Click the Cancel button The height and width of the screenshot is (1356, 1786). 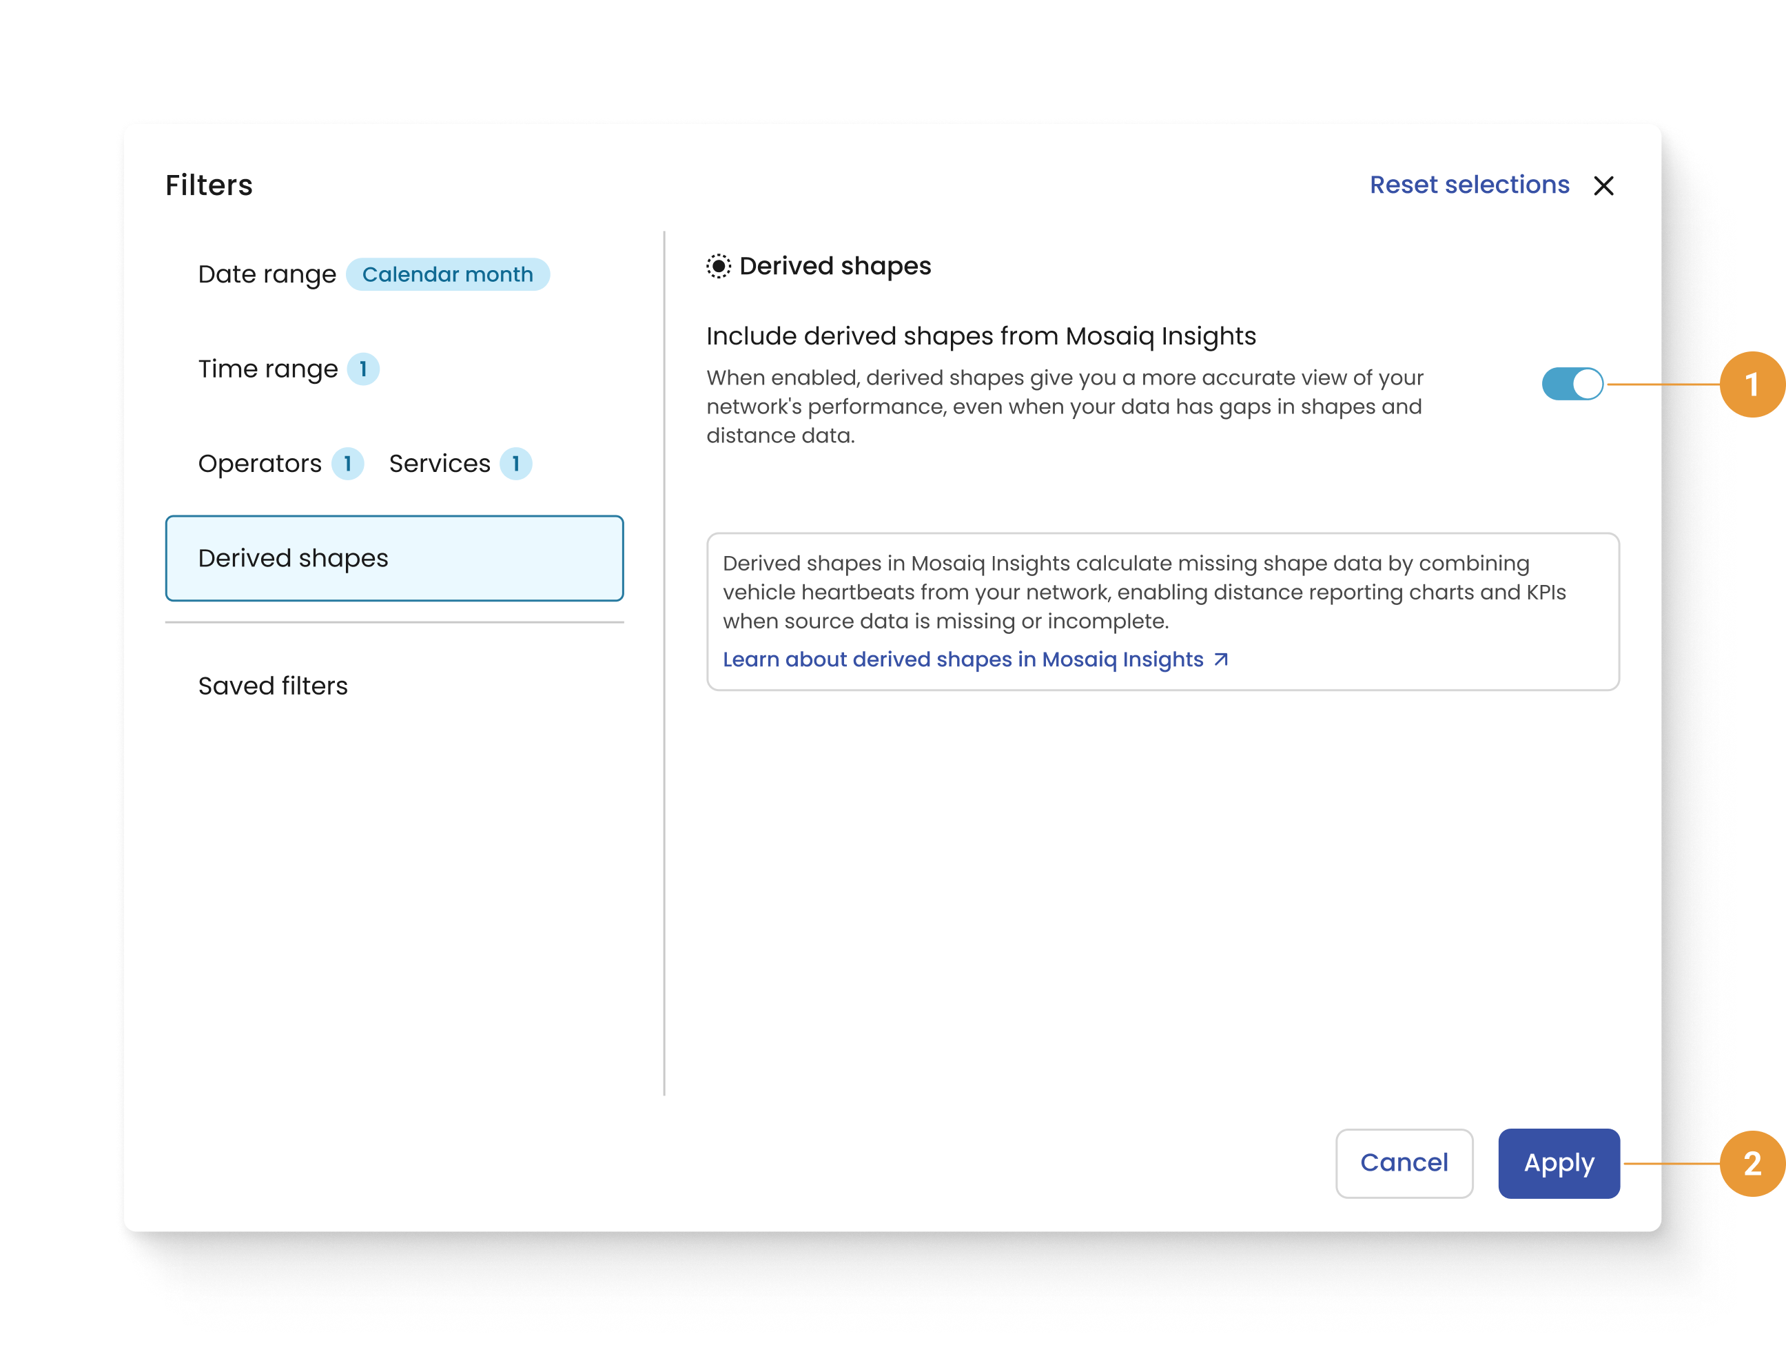pos(1404,1163)
